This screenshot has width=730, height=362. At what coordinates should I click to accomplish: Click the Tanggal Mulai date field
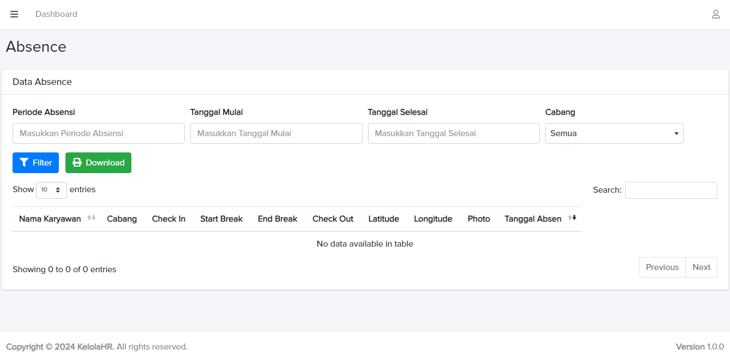pyautogui.click(x=276, y=133)
